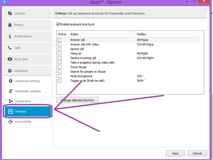The width and height of the screenshot is (213, 160).
Task: Click the IM & SMS chat bubble icon
Action: 10,59
